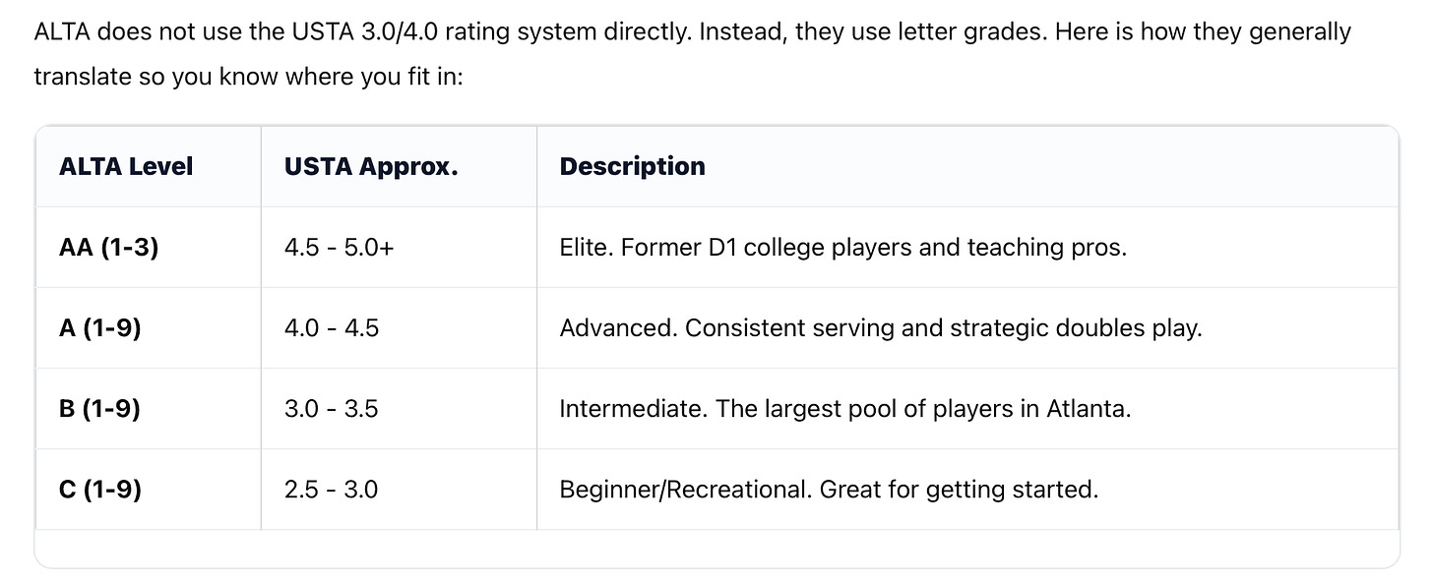1433x581 pixels.
Task: Select the C (1-9) level cell
Action: pyautogui.click(x=149, y=489)
